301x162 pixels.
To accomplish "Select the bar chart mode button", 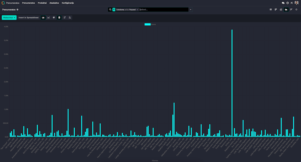I will (43, 17).
